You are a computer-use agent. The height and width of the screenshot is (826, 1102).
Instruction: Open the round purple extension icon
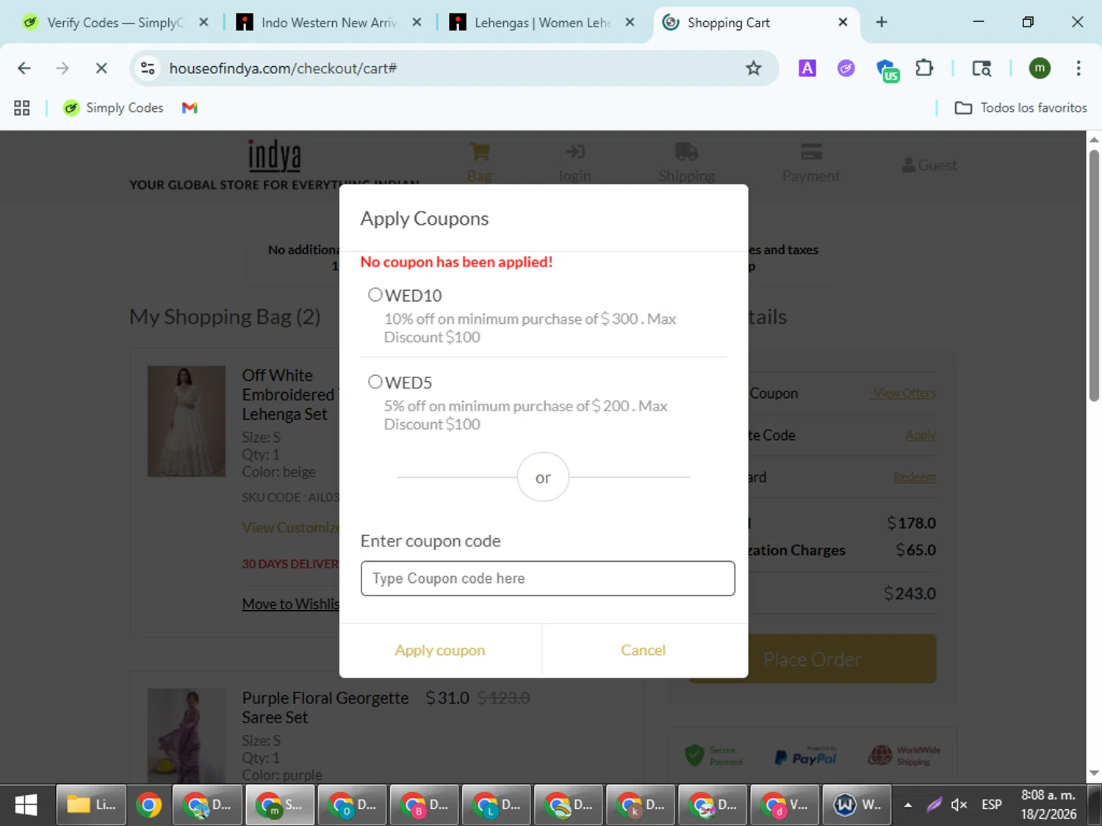(846, 68)
